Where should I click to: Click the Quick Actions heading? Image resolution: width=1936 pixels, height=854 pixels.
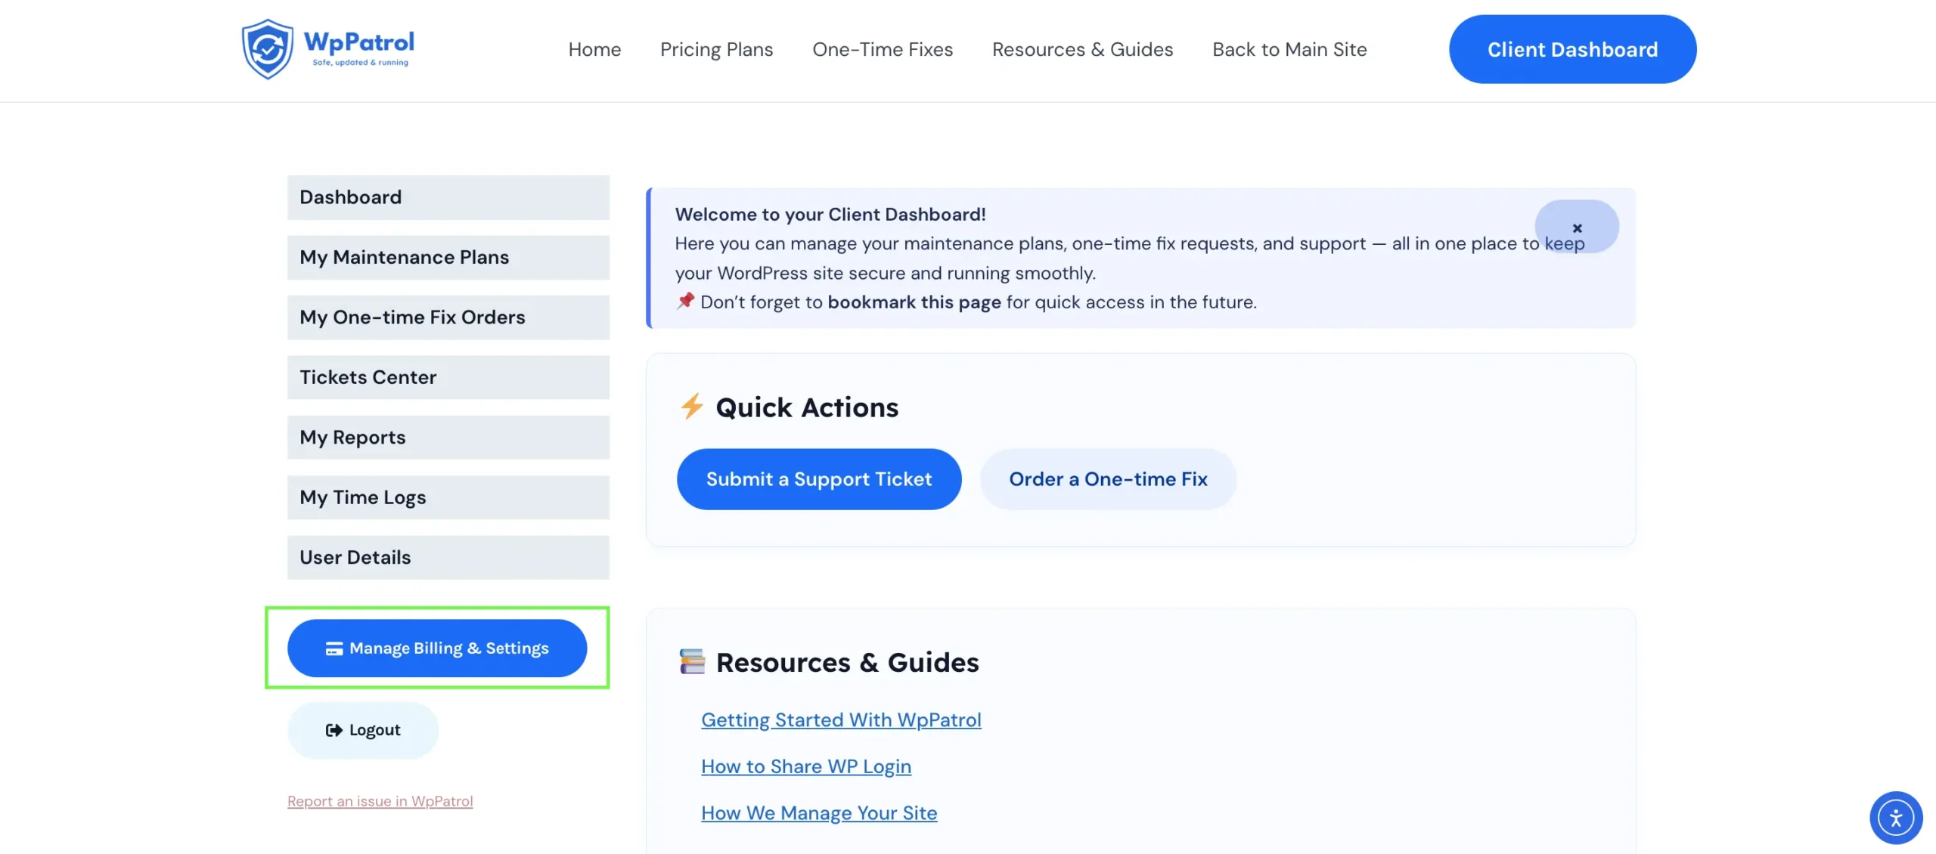[x=807, y=407]
